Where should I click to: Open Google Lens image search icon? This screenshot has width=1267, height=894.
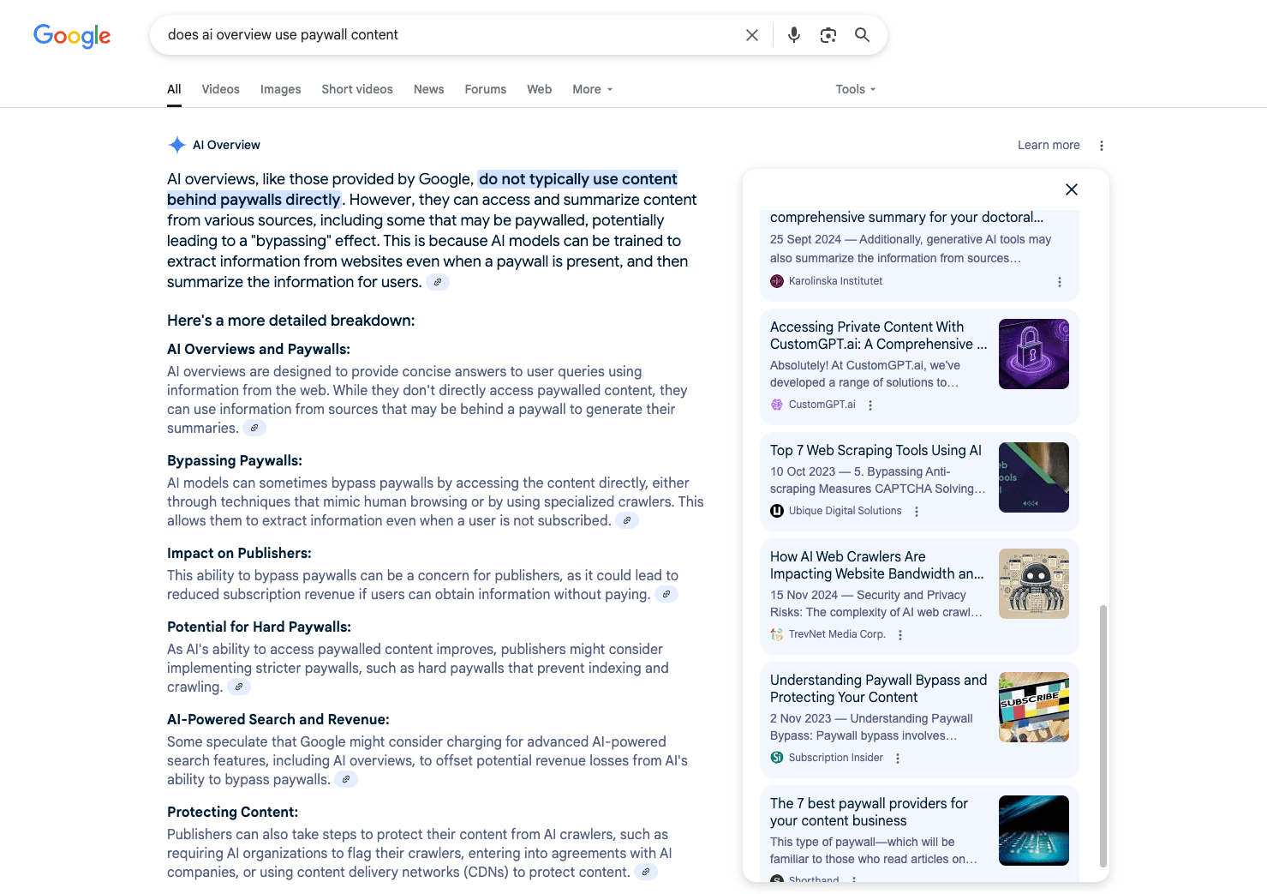pos(828,35)
